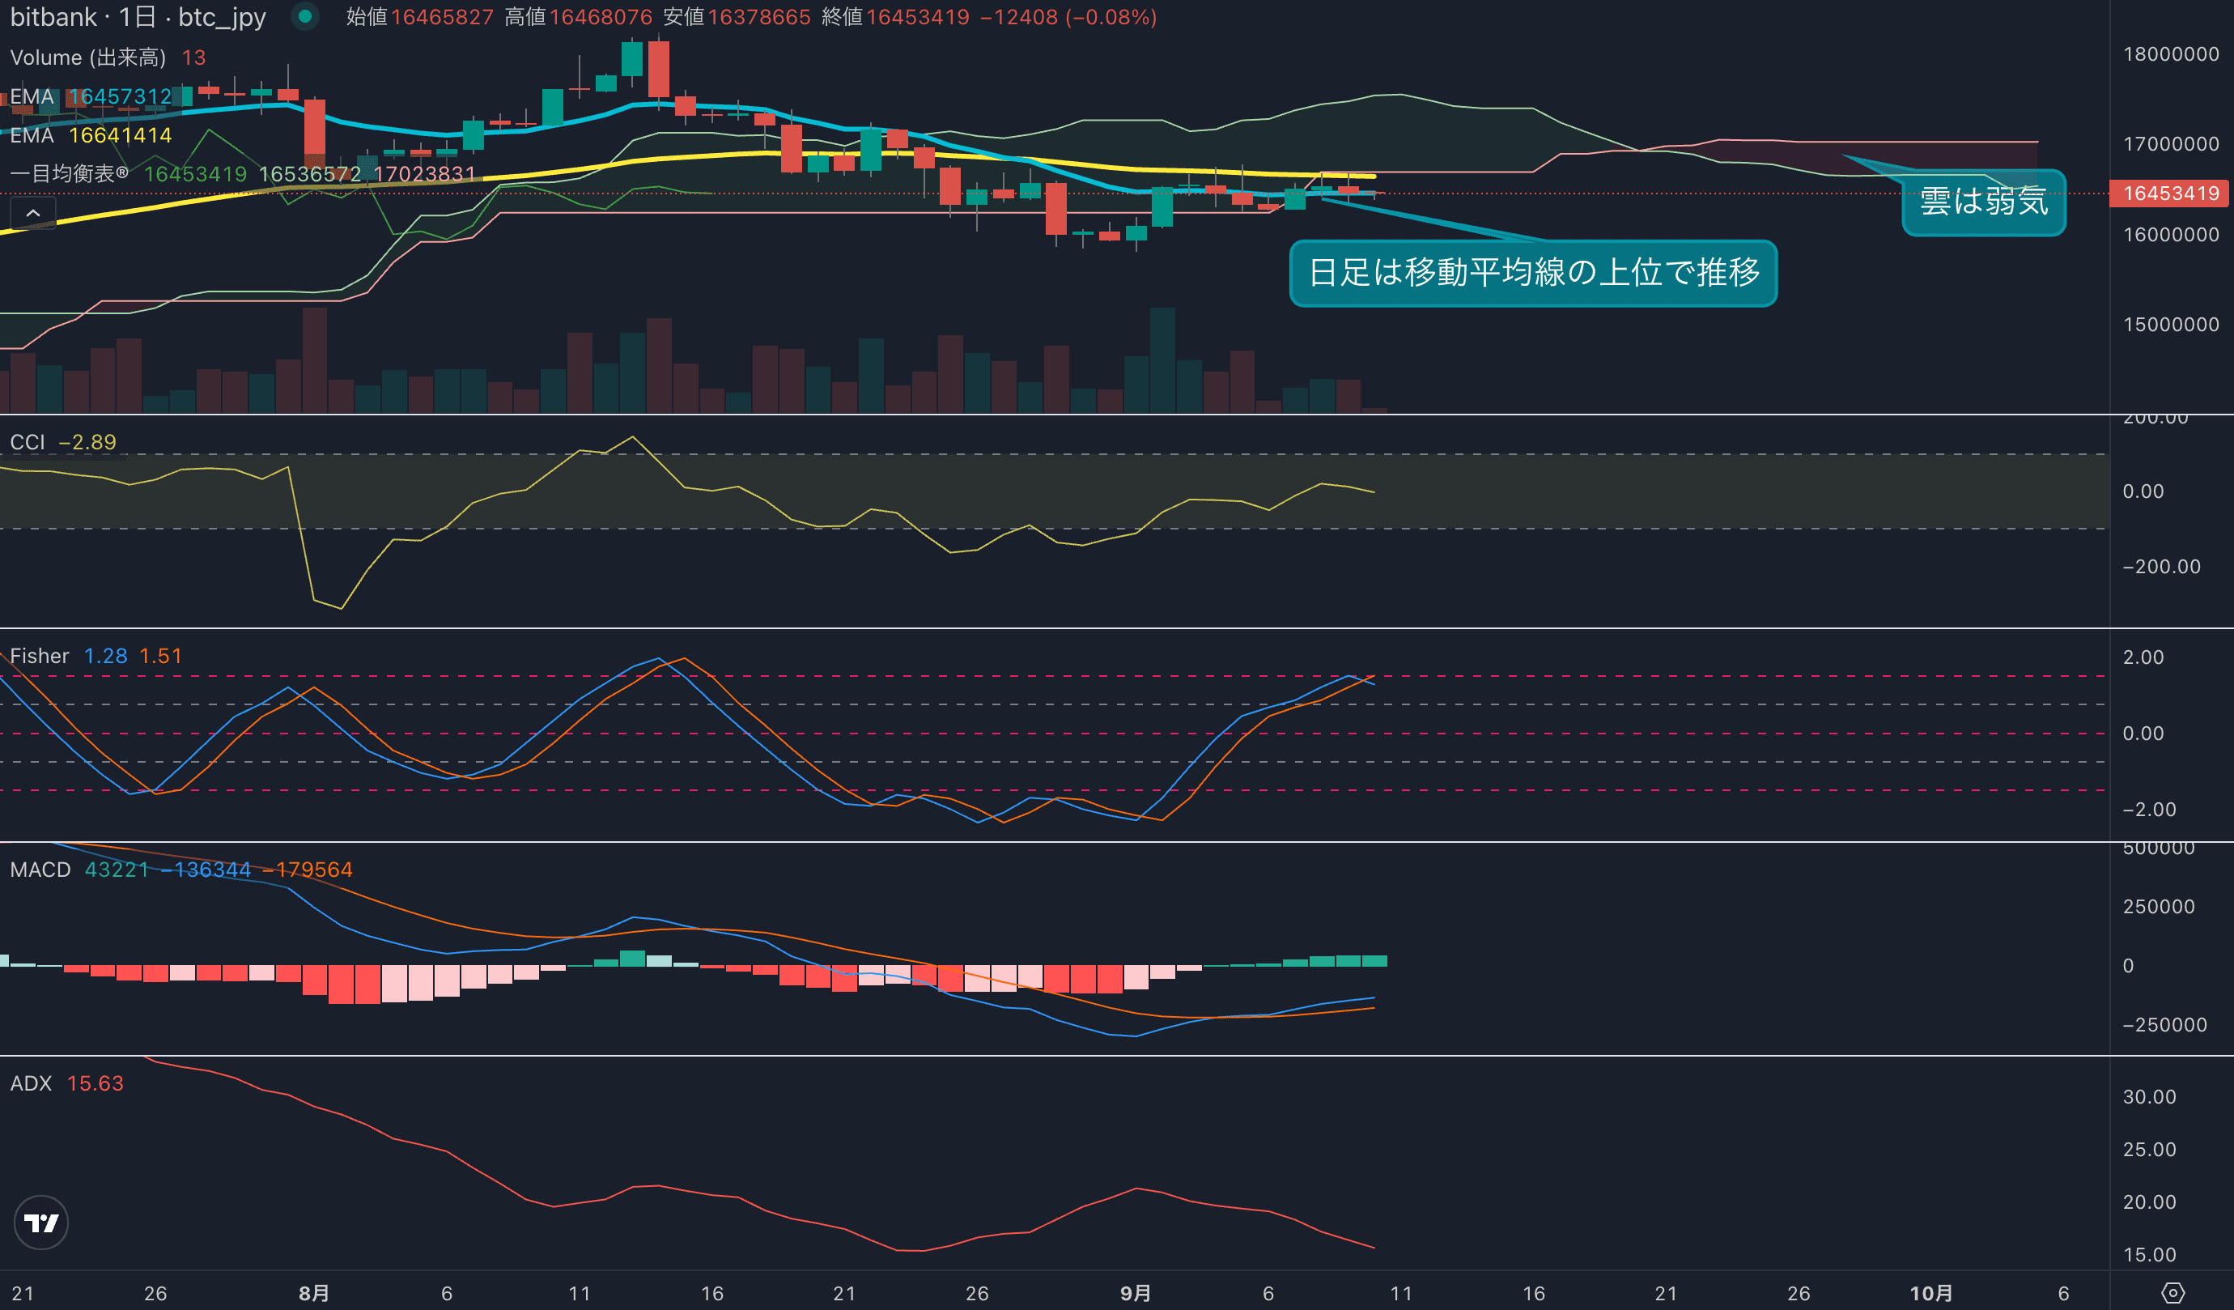The image size is (2234, 1310).
Task: Open chart settings hexagon gear icon
Action: coord(2172,1293)
